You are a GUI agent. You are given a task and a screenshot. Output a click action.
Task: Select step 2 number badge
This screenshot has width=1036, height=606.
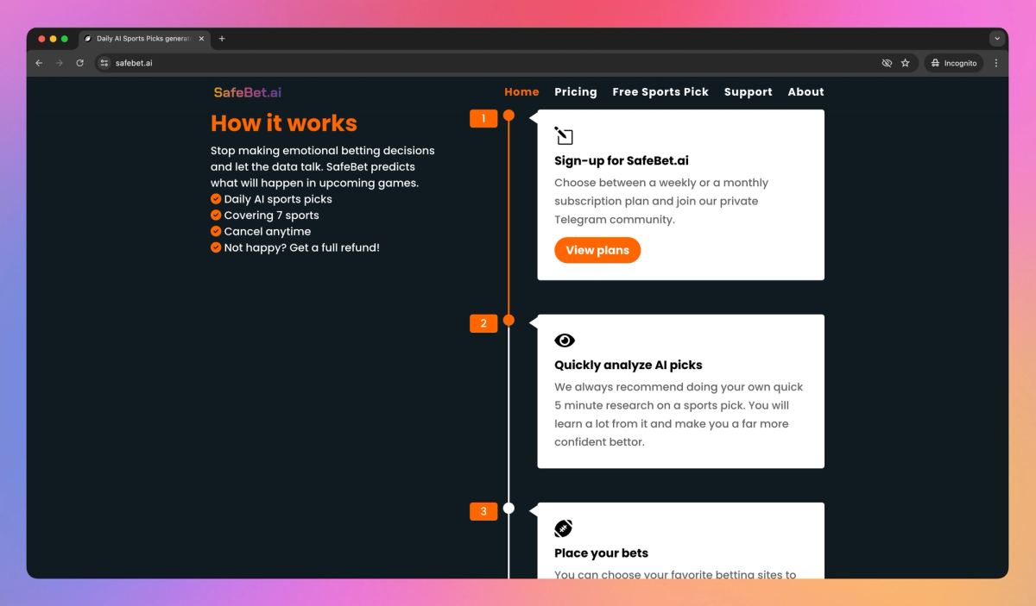pyautogui.click(x=483, y=323)
